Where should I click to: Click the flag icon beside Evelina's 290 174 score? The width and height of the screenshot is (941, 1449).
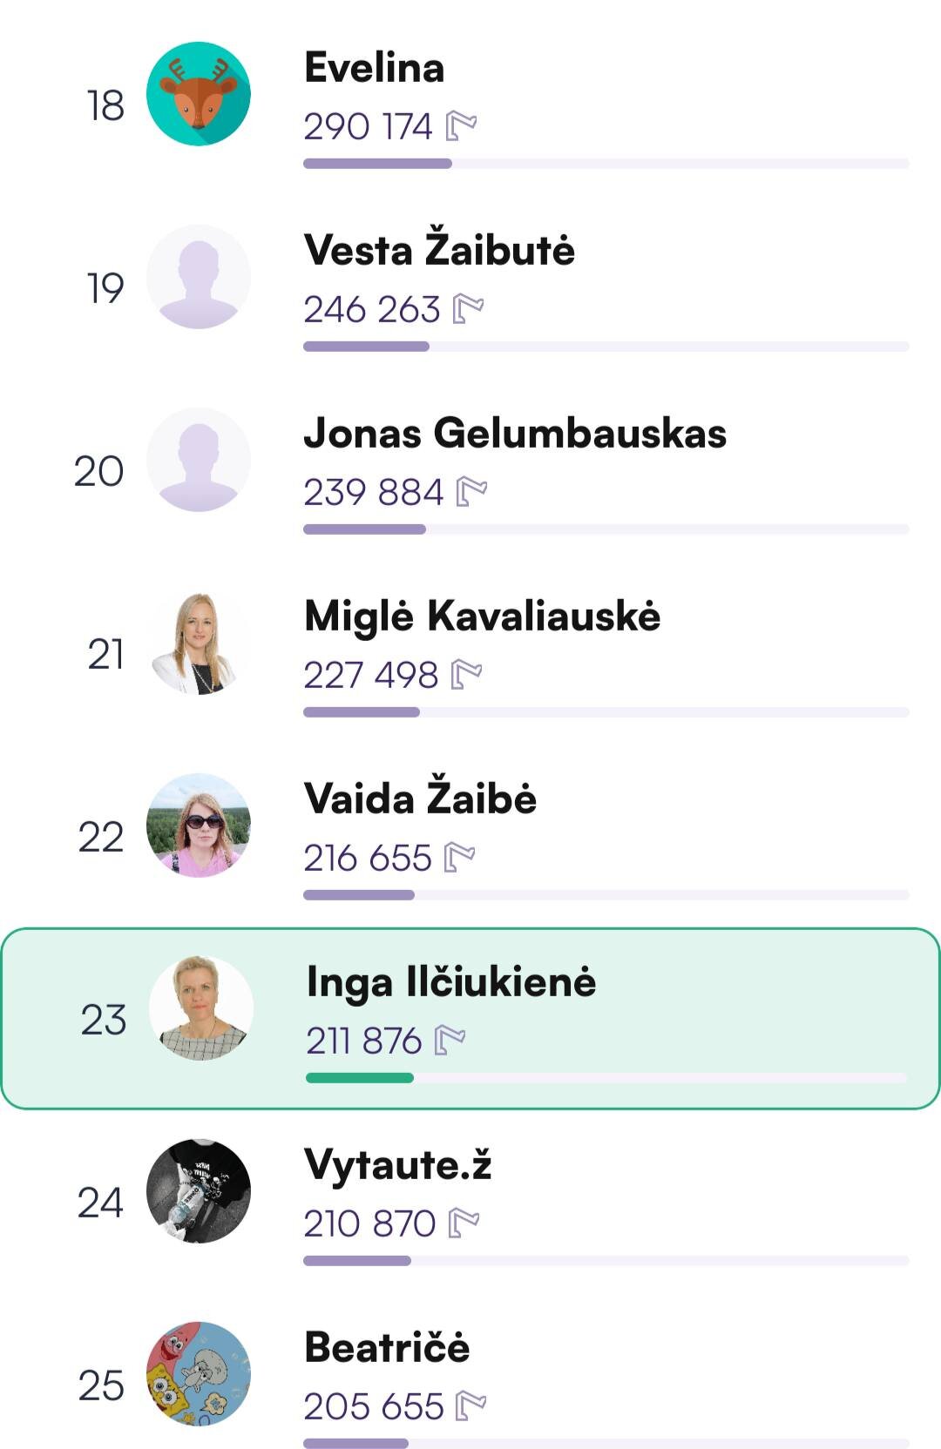click(461, 126)
